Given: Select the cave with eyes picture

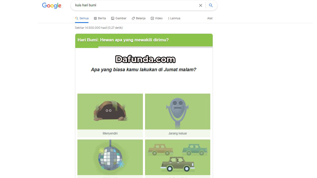Looking at the screenshot, I should click(x=110, y=112).
